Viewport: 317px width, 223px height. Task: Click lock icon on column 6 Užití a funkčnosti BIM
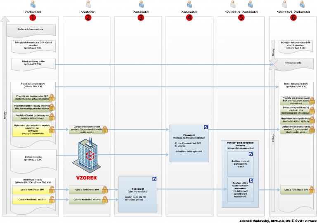[x=312, y=190]
